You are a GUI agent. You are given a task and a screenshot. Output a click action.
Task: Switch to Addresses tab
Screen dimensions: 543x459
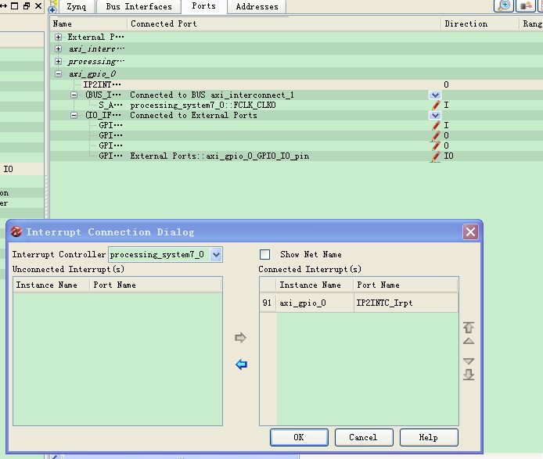[257, 7]
